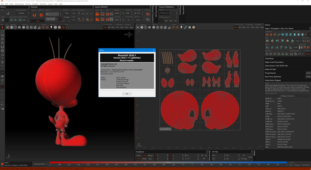
Task: Click the x2 icon in left toolbar
Action: pos(2,55)
